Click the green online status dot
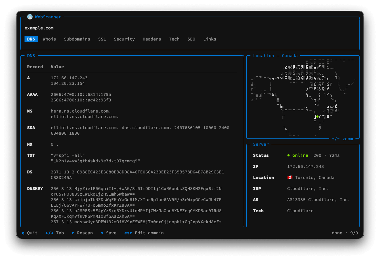 [x=289, y=155]
